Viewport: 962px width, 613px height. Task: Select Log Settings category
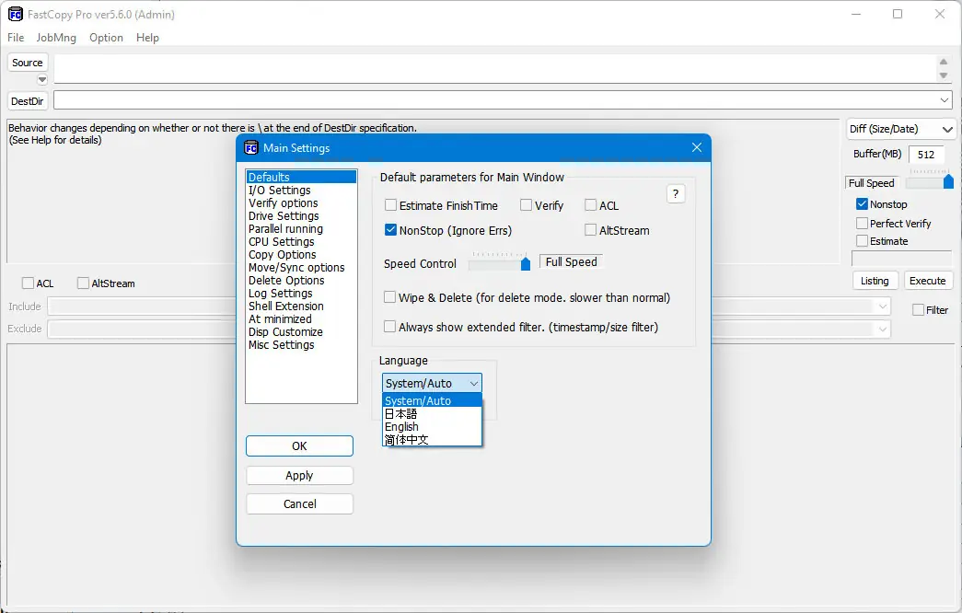[301, 294]
